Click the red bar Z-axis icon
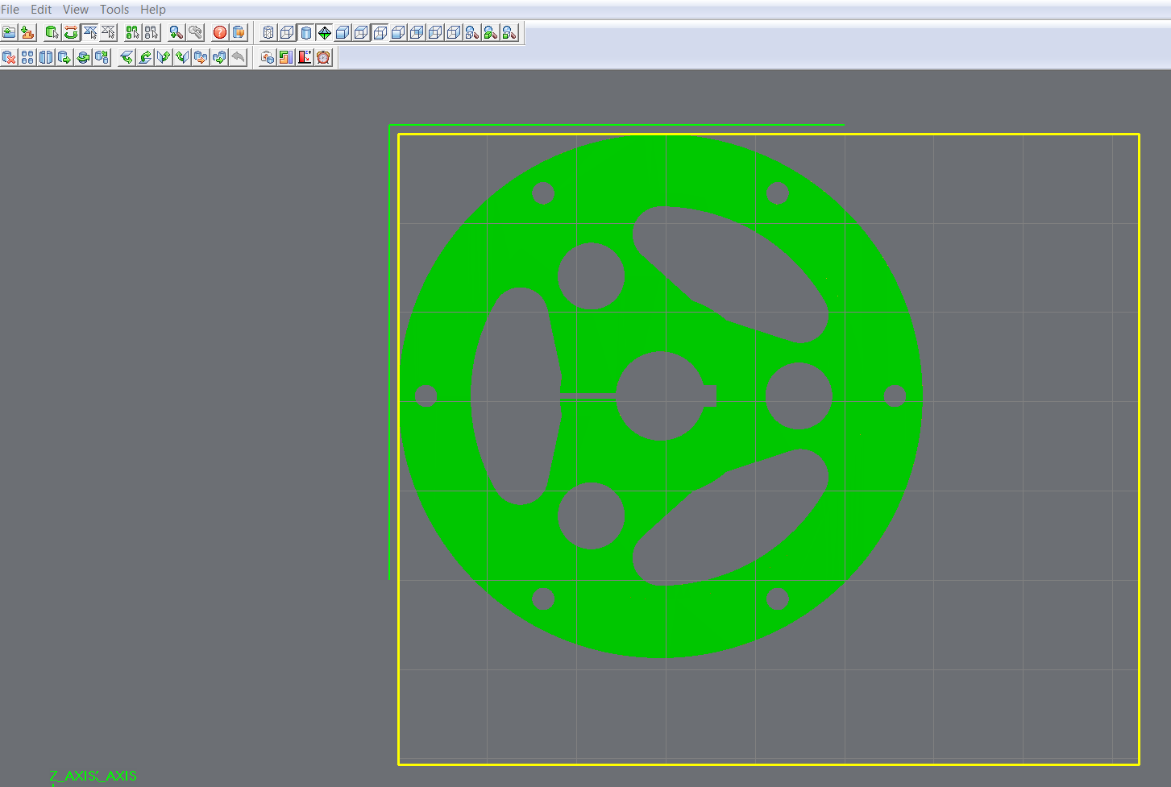Viewport: 1171px width, 787px height. point(305,57)
